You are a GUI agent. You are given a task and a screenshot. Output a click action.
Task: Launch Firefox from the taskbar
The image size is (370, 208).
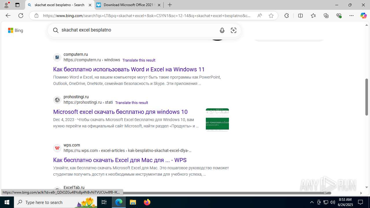click(147, 202)
